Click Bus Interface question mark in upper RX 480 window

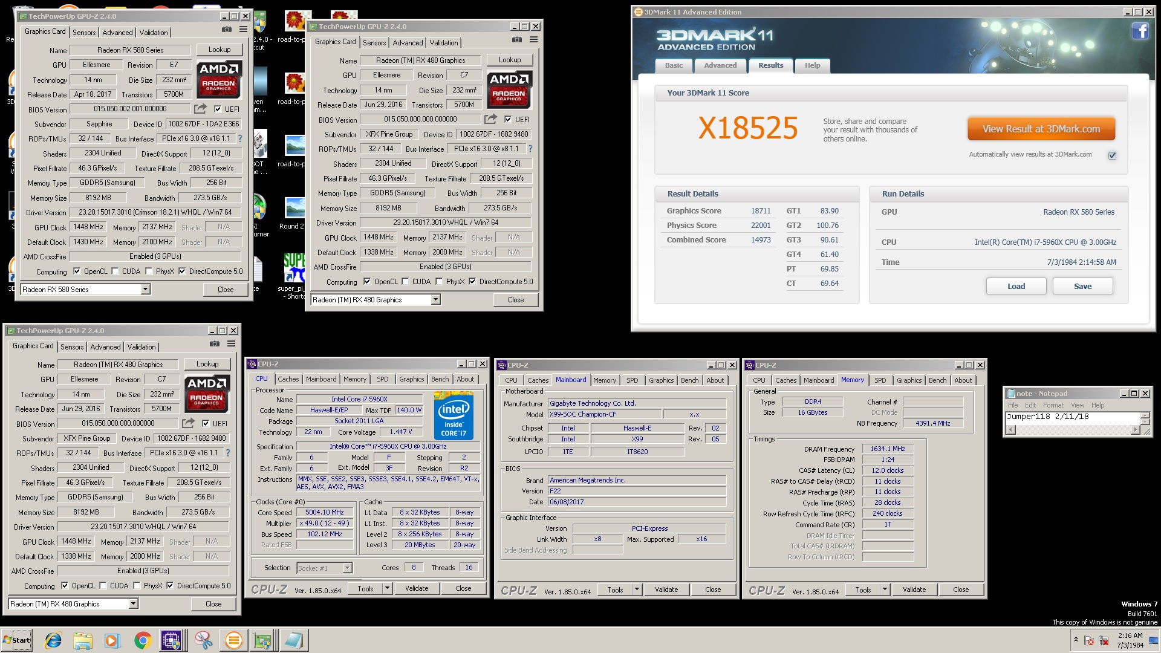(x=530, y=149)
